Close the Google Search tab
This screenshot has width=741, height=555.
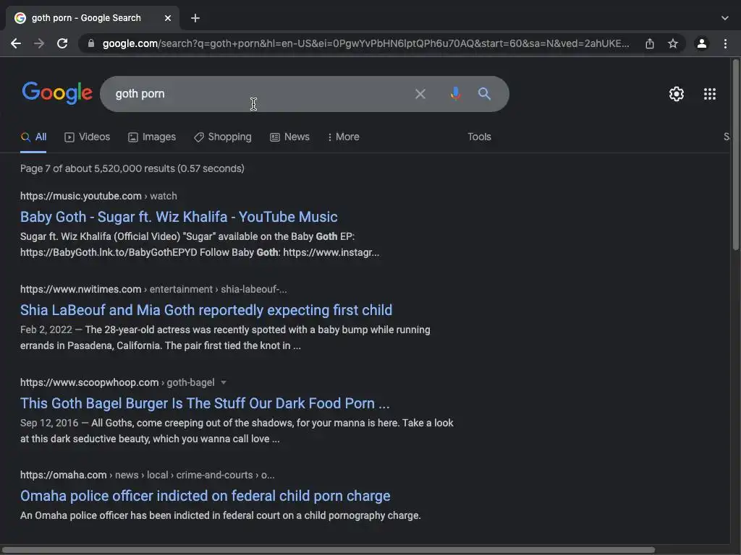[168, 18]
